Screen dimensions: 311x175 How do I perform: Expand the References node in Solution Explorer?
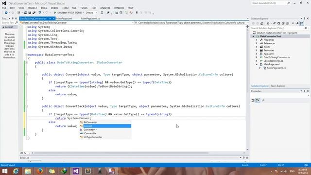coord(256,43)
